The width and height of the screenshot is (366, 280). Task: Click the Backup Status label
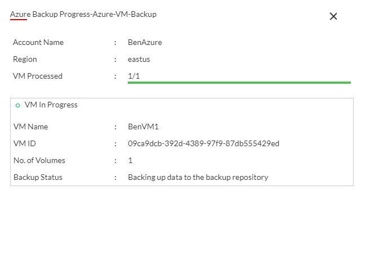tap(38, 177)
